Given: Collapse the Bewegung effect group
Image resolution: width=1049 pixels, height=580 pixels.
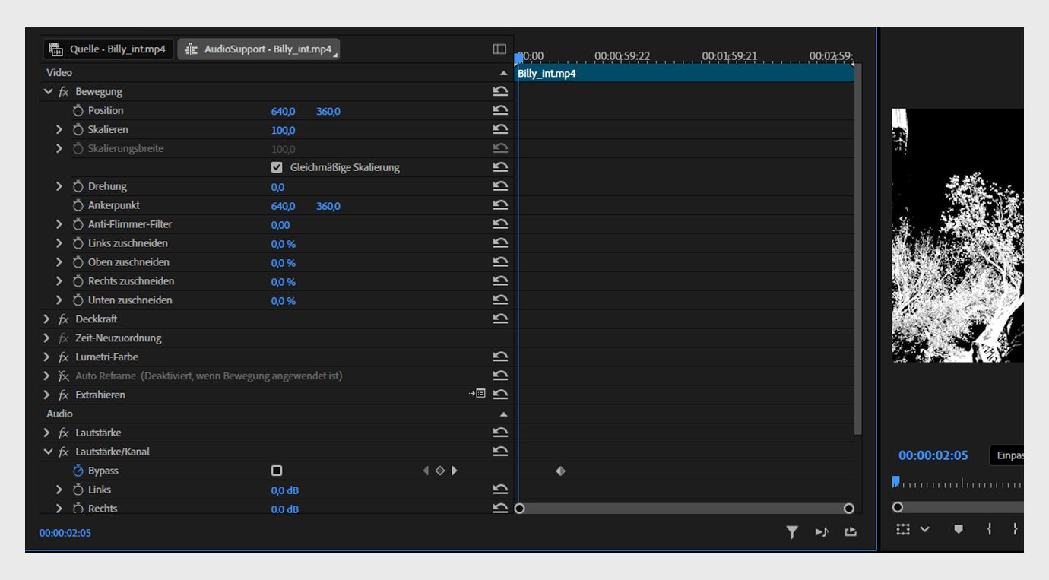Looking at the screenshot, I should pyautogui.click(x=48, y=91).
